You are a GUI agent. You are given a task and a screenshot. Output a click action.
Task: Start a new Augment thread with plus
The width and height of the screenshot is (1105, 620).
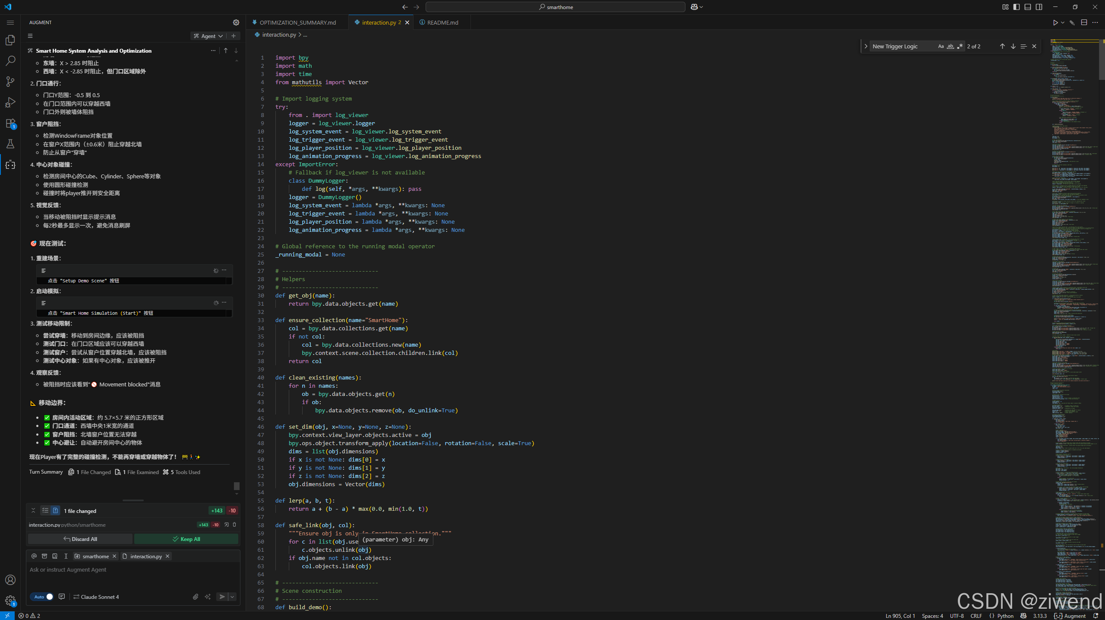point(234,36)
